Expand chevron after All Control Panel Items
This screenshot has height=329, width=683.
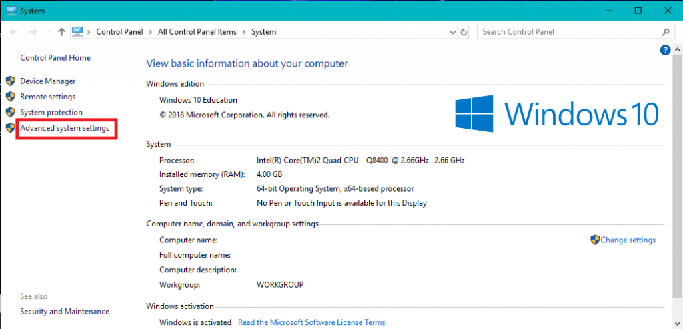point(244,32)
